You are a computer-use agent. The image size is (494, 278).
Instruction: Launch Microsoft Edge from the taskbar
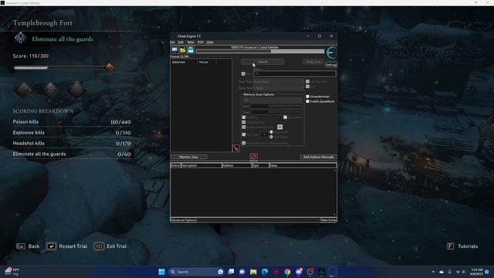click(x=265, y=272)
